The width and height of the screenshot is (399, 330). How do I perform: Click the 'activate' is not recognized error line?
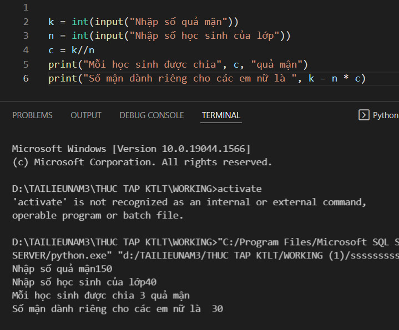point(189,202)
